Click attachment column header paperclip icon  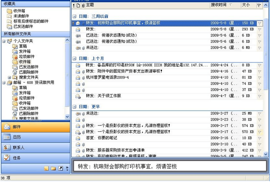click(83, 5)
